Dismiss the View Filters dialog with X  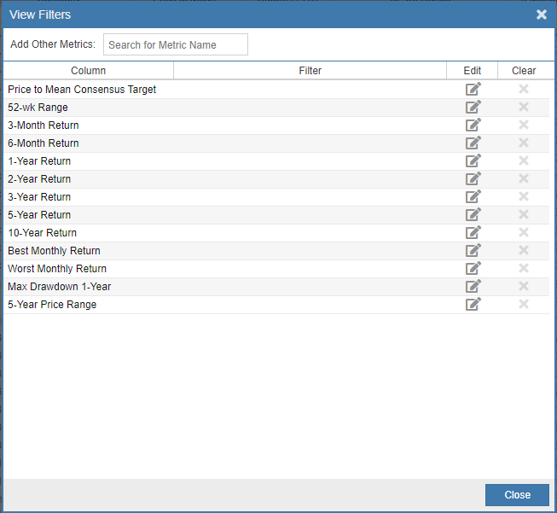(541, 15)
